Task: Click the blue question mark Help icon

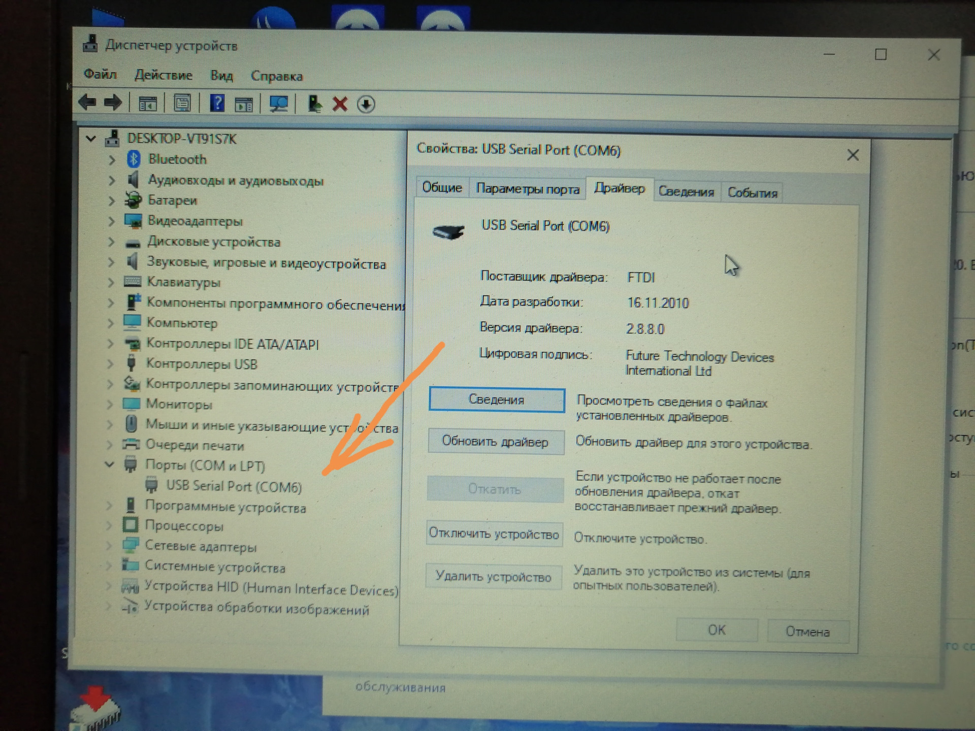Action: pyautogui.click(x=217, y=103)
